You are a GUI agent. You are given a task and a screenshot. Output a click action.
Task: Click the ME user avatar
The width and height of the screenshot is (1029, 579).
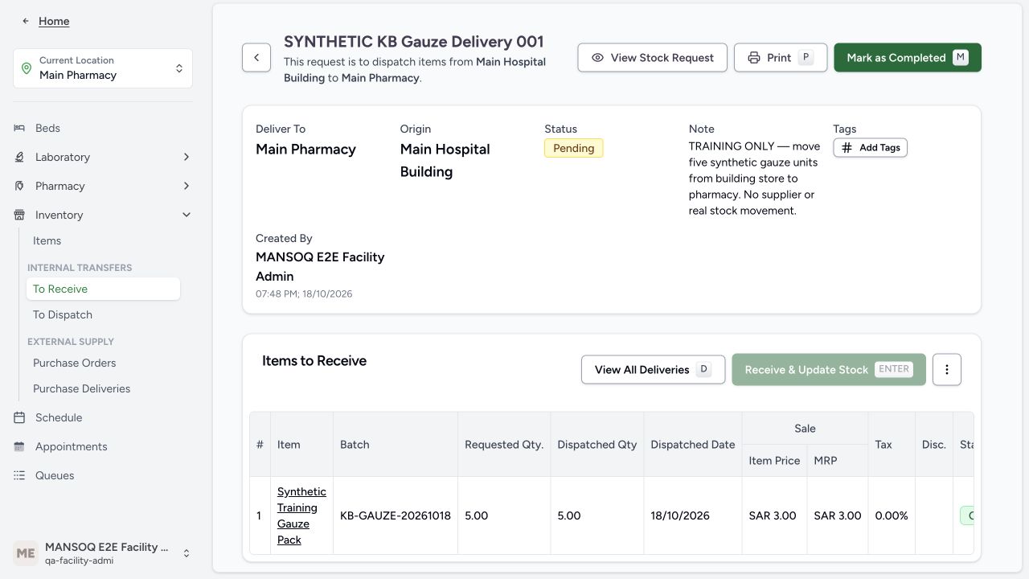pos(26,553)
